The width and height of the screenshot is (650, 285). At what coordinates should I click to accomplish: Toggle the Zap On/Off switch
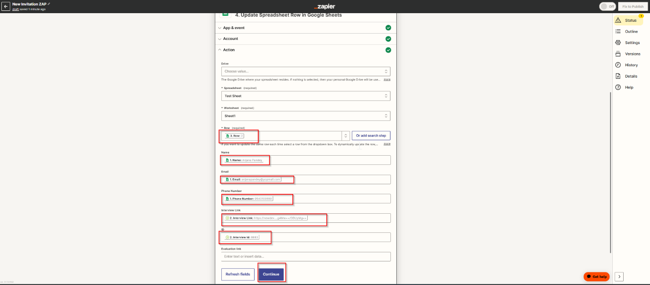[x=608, y=6]
